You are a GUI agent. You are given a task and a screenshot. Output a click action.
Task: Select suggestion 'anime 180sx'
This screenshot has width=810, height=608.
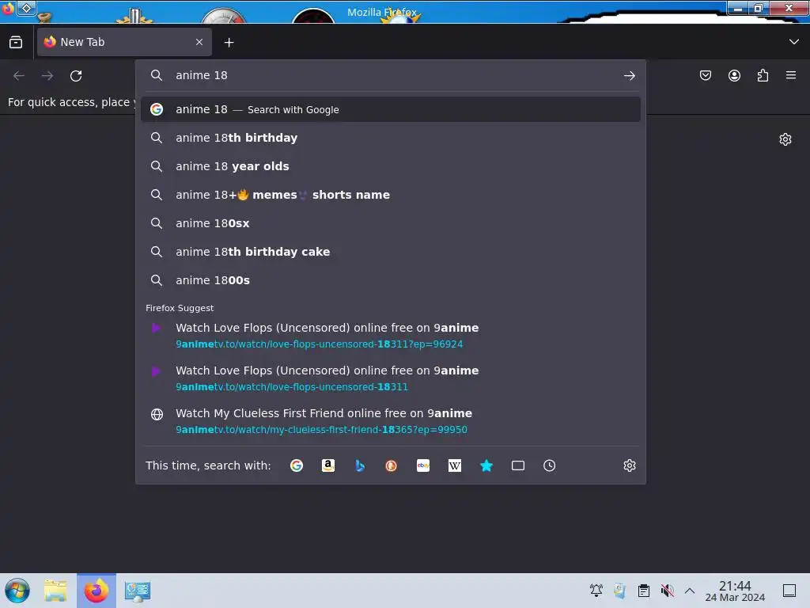[x=391, y=222]
